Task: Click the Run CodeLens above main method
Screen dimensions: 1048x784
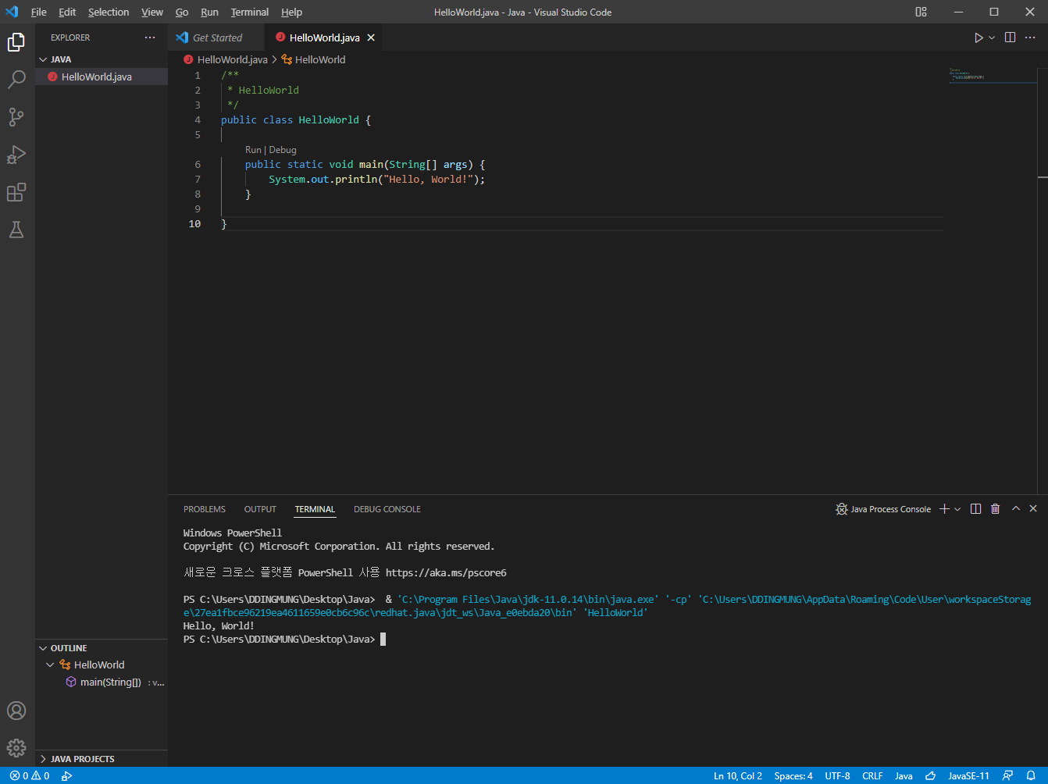Action: 253,149
